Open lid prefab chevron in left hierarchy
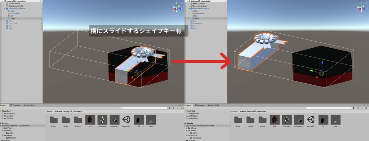This screenshot has width=369, height=141. point(41,26)
